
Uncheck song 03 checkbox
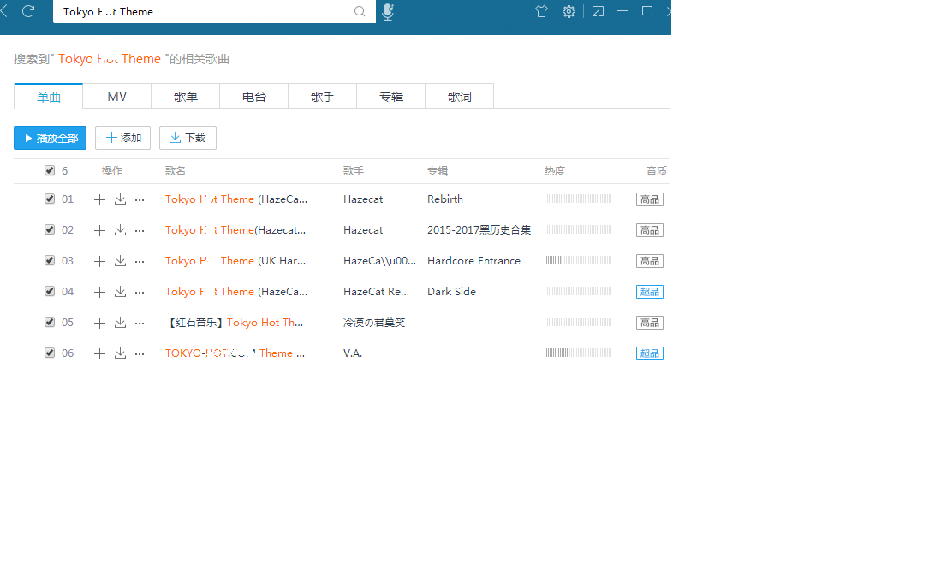pyautogui.click(x=50, y=260)
